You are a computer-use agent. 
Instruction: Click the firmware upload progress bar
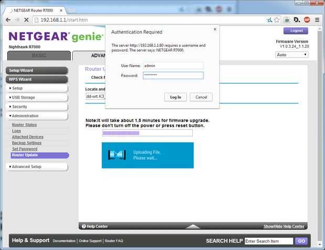(x=147, y=133)
